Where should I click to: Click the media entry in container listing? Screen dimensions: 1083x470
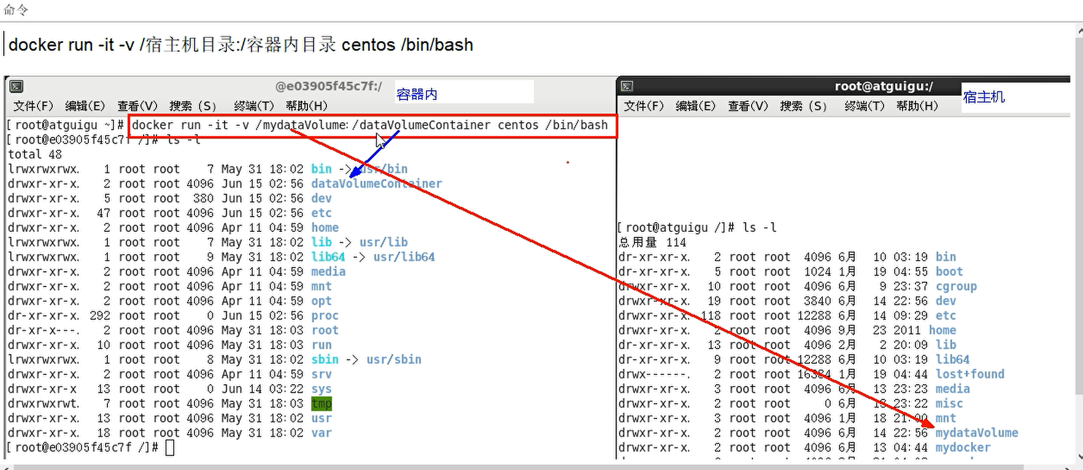click(328, 272)
